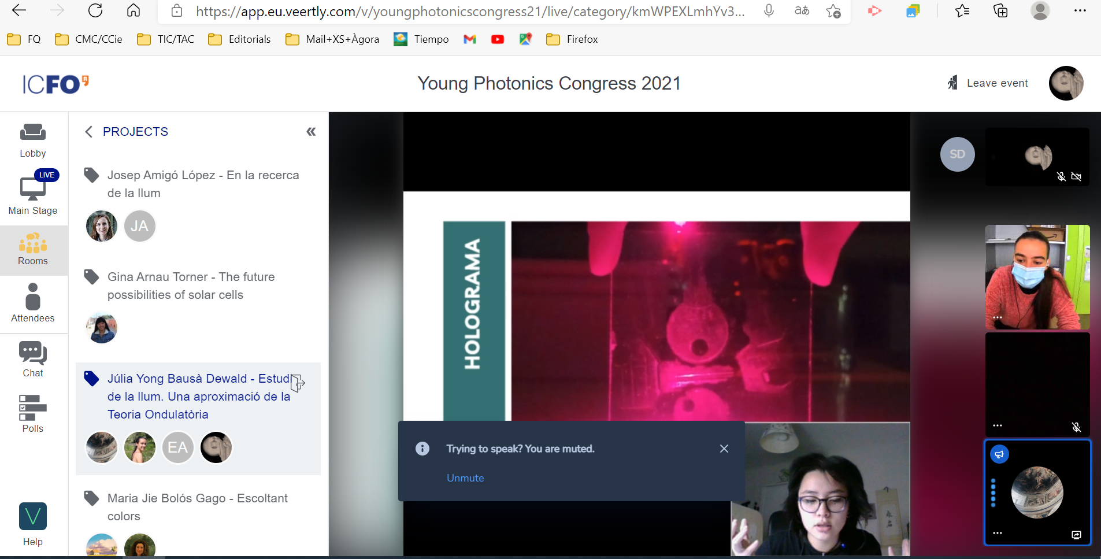Click the Leave event button

[988, 83]
